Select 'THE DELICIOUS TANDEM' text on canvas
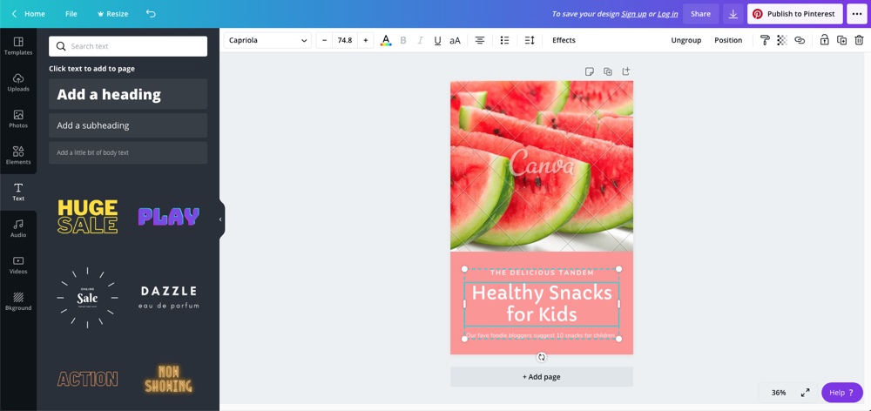The height and width of the screenshot is (411, 871). (542, 273)
